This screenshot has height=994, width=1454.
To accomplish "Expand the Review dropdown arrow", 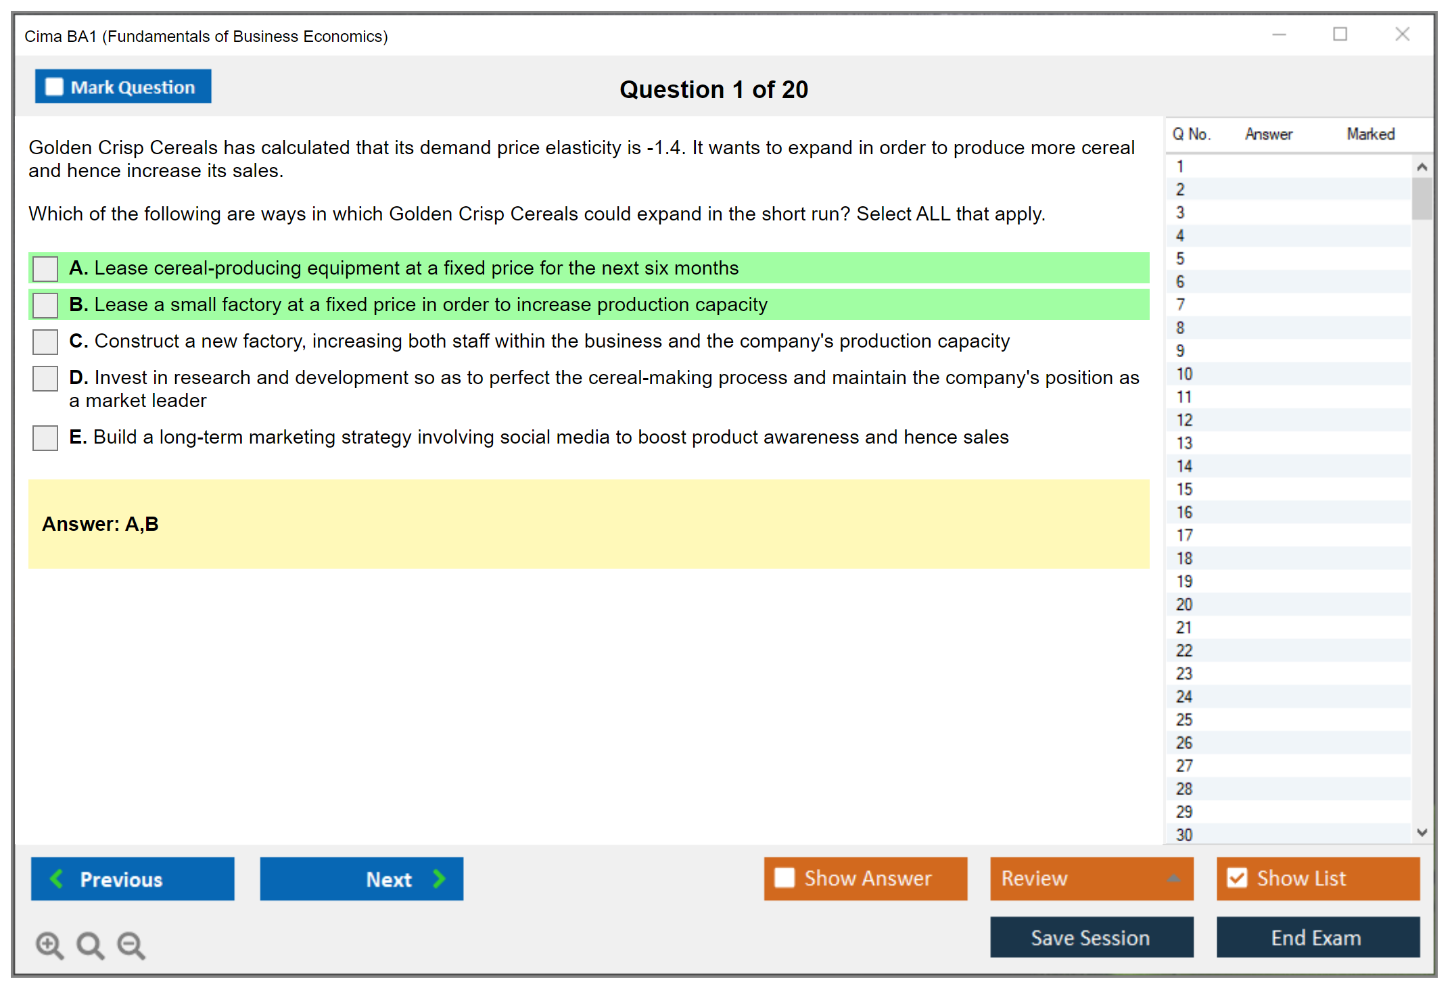I will click(x=1173, y=878).
